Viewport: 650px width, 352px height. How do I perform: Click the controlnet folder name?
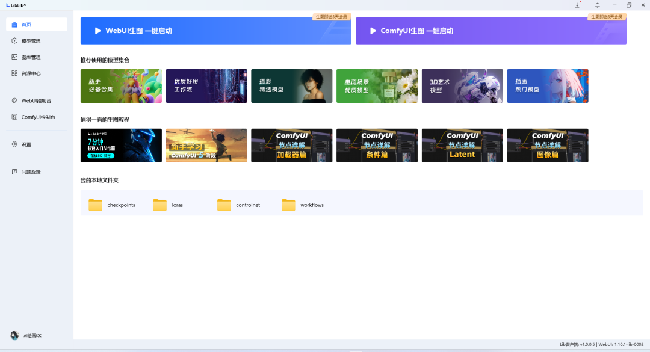pos(248,205)
